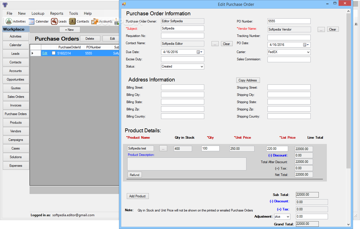Click the Add Product button
The image size is (360, 229).
[x=137, y=196]
